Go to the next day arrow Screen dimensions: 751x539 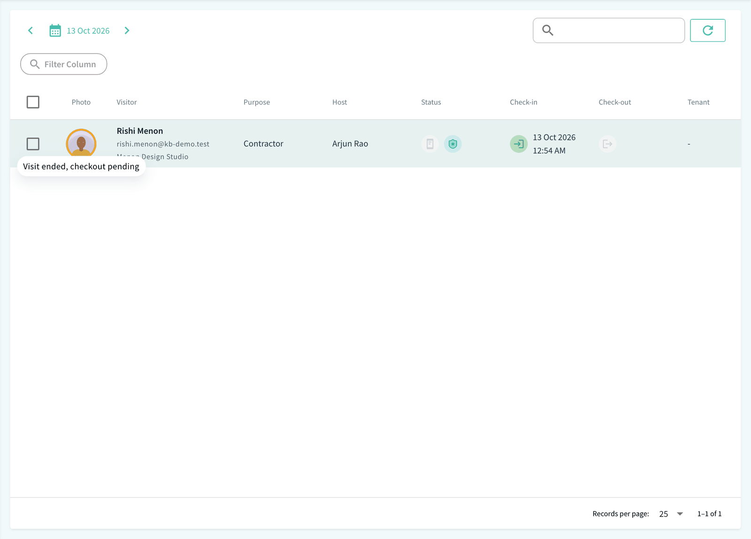coord(127,30)
